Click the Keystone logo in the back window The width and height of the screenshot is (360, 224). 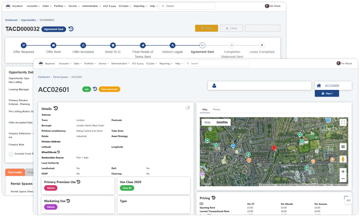(8, 6)
